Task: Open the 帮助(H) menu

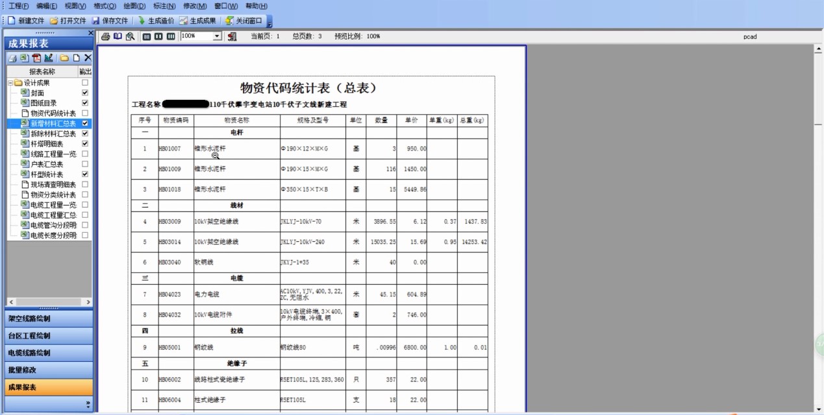Action: coord(256,6)
